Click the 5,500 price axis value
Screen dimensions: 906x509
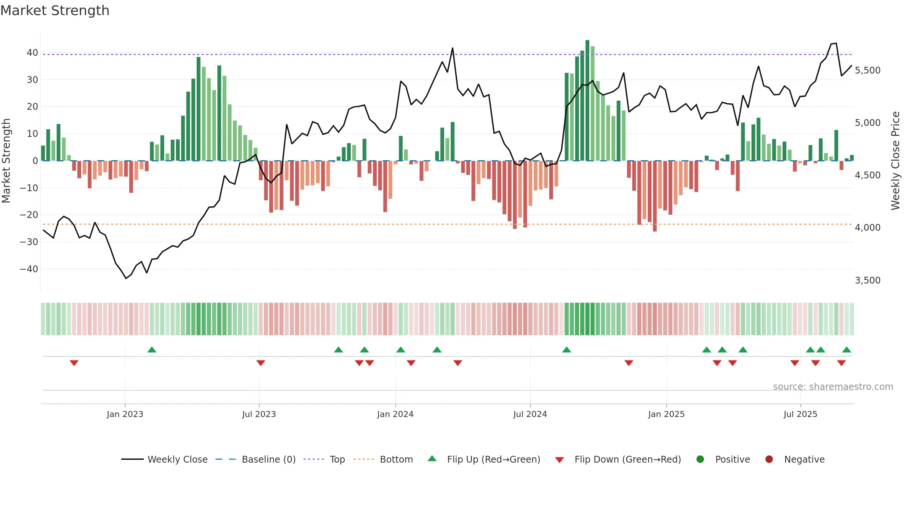click(867, 71)
